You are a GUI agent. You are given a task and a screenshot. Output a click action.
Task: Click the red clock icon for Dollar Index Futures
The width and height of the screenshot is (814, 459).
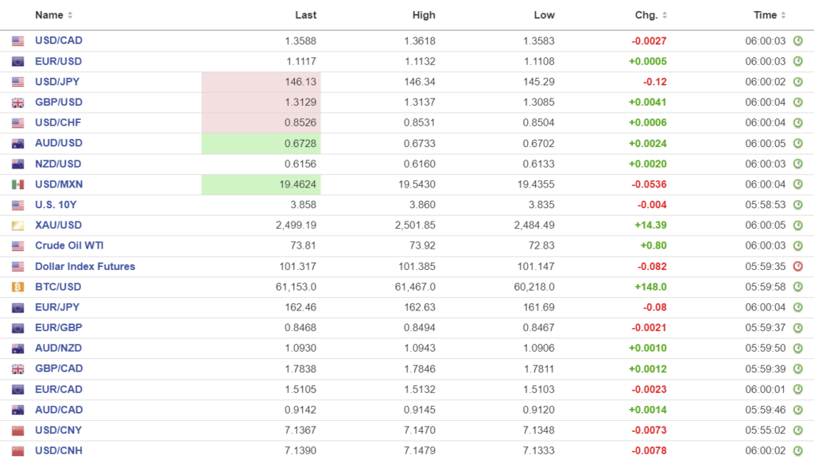(x=797, y=267)
